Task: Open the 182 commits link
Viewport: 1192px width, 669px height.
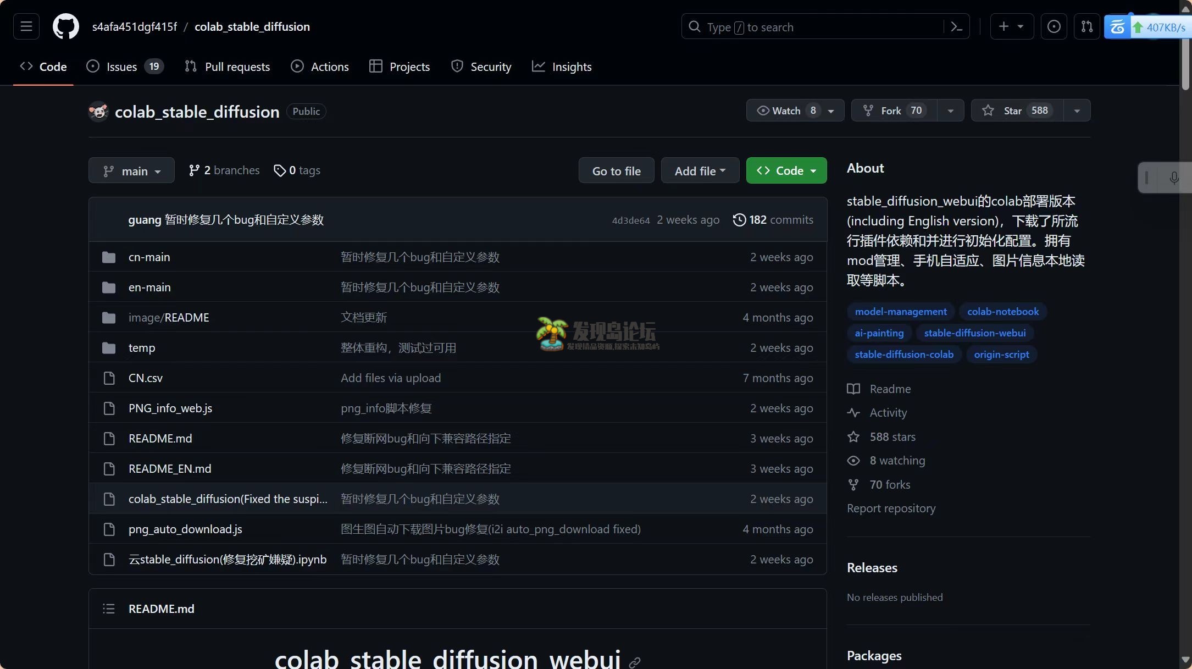Action: coord(773,220)
